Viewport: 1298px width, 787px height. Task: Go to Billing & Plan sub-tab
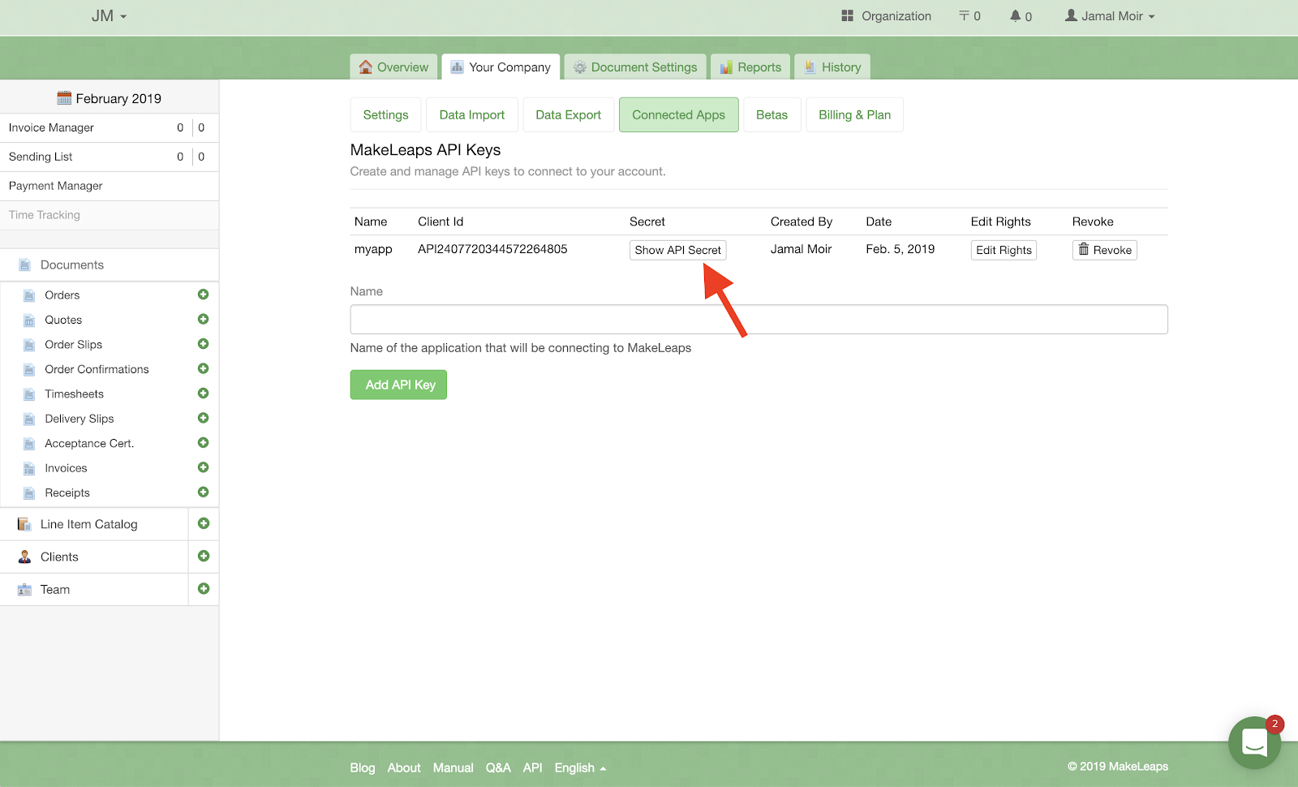pos(855,114)
